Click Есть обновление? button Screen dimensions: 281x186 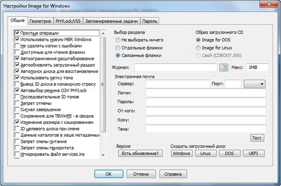140,153
